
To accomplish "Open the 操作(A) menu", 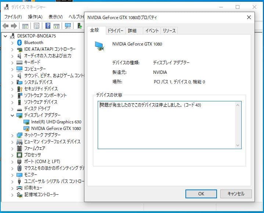I will click(35, 17).
